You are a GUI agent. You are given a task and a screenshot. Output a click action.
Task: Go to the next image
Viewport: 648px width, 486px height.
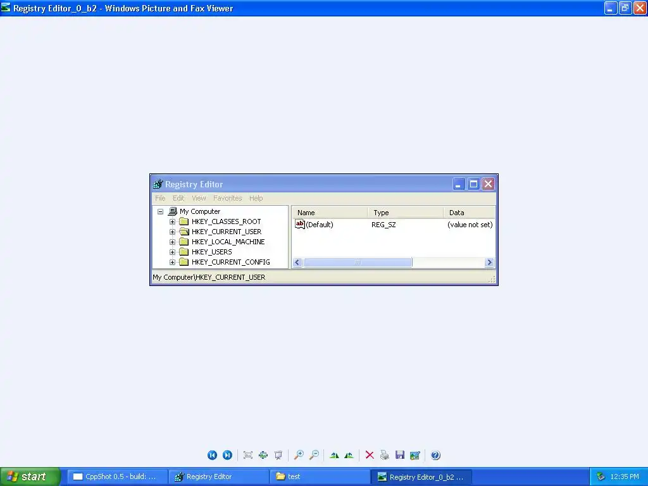click(x=227, y=455)
